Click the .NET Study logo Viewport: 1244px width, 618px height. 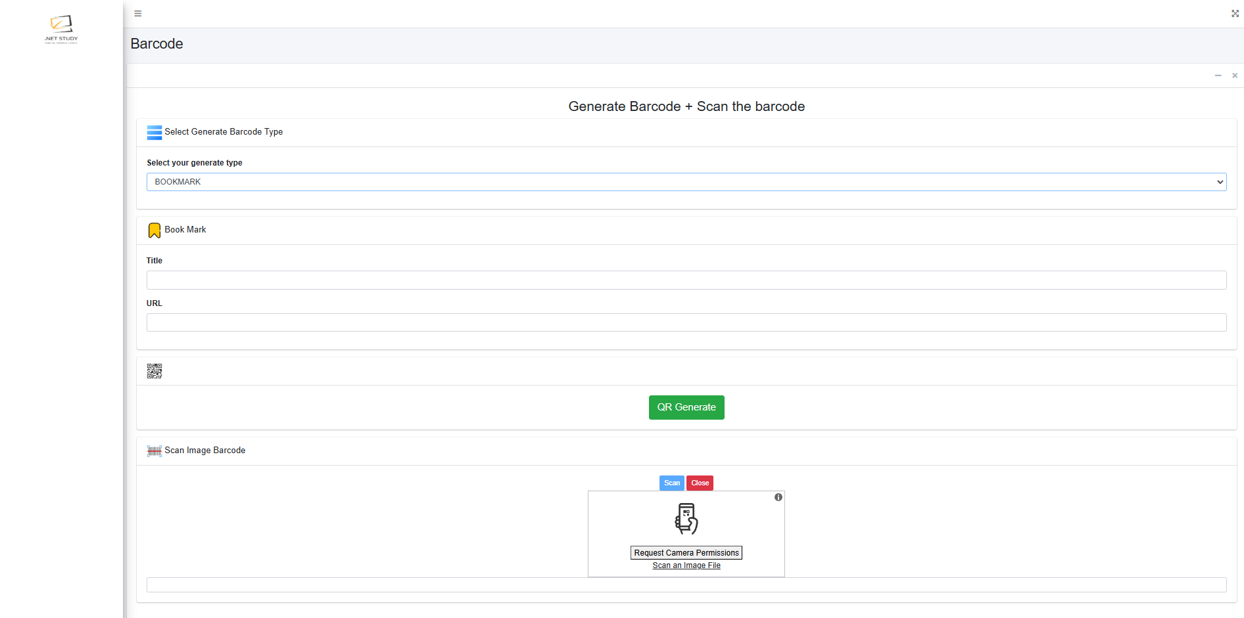point(61,29)
